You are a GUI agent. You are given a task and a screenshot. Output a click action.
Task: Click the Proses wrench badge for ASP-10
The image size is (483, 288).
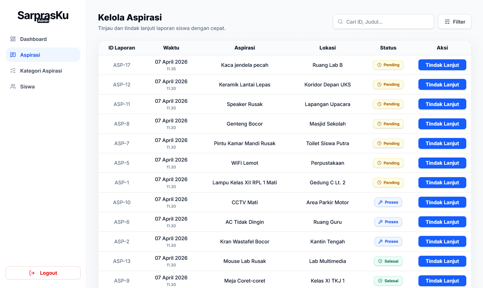388,202
